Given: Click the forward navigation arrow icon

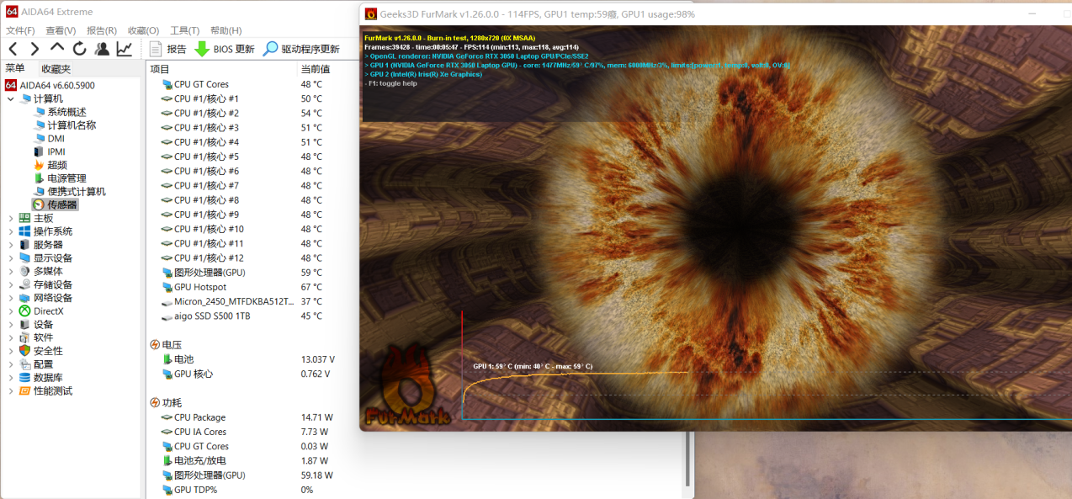Looking at the screenshot, I should point(34,49).
